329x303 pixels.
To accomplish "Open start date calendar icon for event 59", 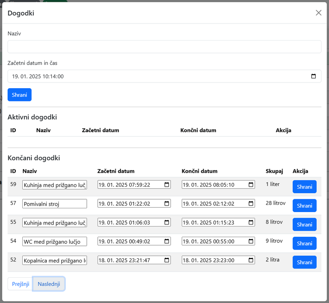I will pos(167,184).
